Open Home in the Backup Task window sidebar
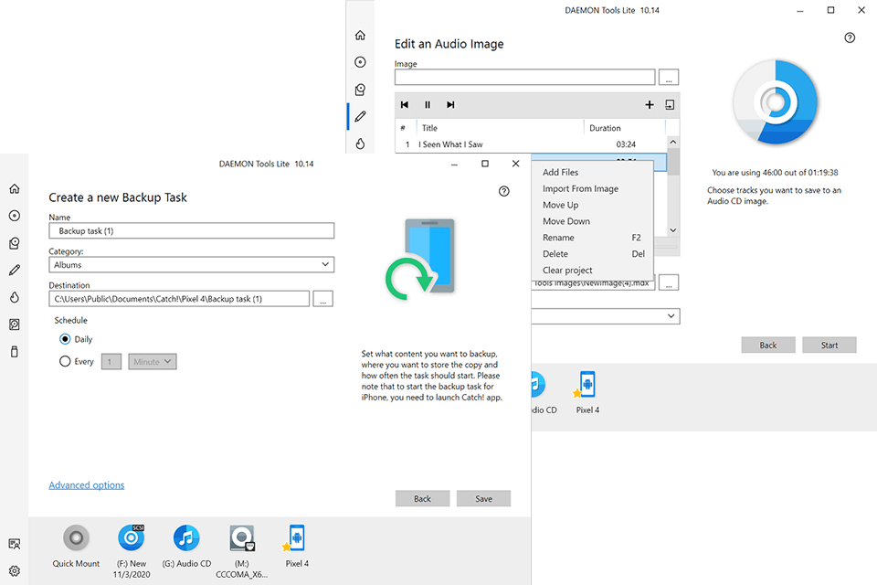Screen dimensions: 877x585 (15, 188)
